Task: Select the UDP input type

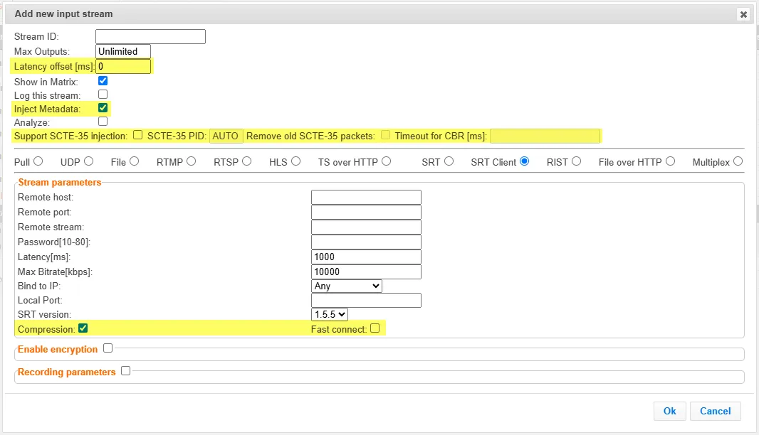Action: click(88, 161)
